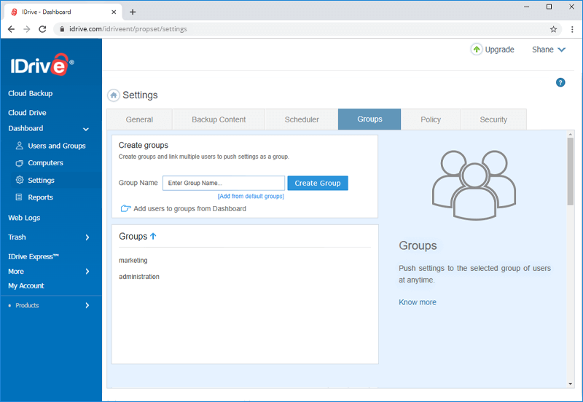
Task: Open the Policy tab
Action: 431,119
